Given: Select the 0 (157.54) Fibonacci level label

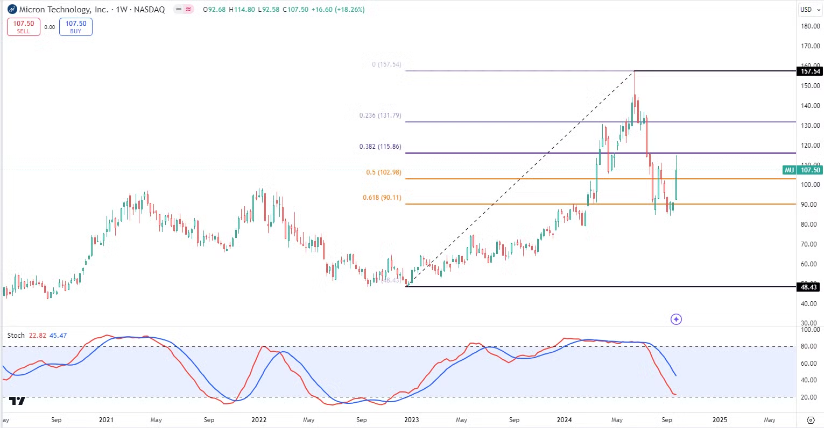Looking at the screenshot, I should [x=386, y=64].
